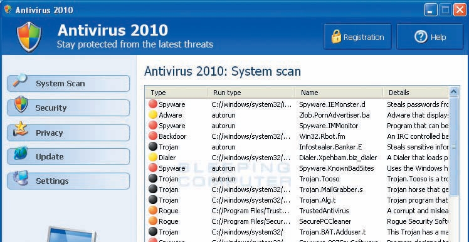Click red dot for Spyware.KnownBadSites row
This screenshot has height=242, width=469.
[153, 168]
